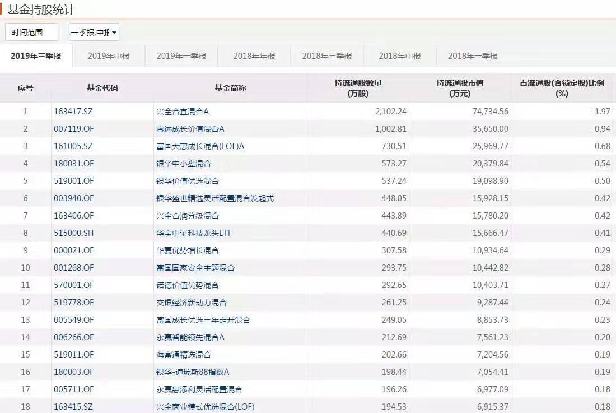The image size is (616, 413).
Task: Go to the 2018年中报 tab
Action: (400, 56)
